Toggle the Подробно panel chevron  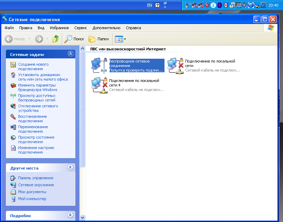(70, 215)
